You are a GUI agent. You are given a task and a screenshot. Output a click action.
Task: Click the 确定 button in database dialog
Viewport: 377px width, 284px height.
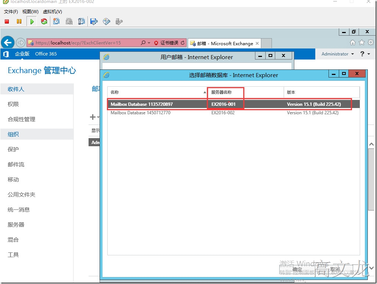(297, 270)
